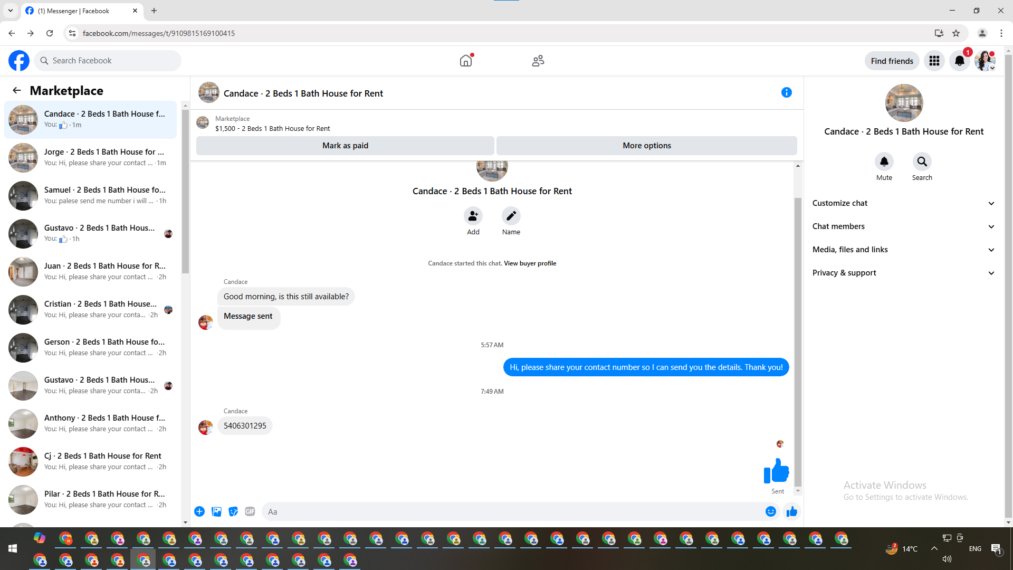Attach a photo file to message
This screenshot has width=1013, height=570.
click(x=216, y=511)
